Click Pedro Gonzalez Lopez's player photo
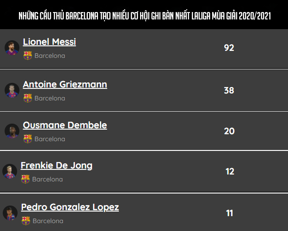The height and width of the screenshot is (231, 288). [10, 213]
